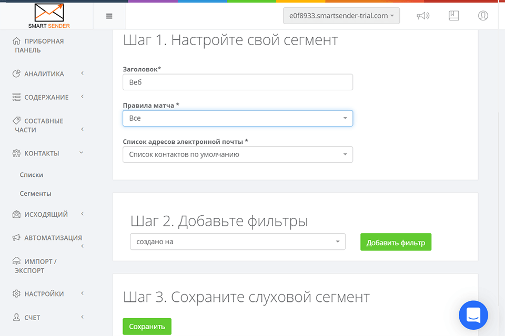505x336 pixels.
Task: Click the Контакты people icon
Action: 16,153
